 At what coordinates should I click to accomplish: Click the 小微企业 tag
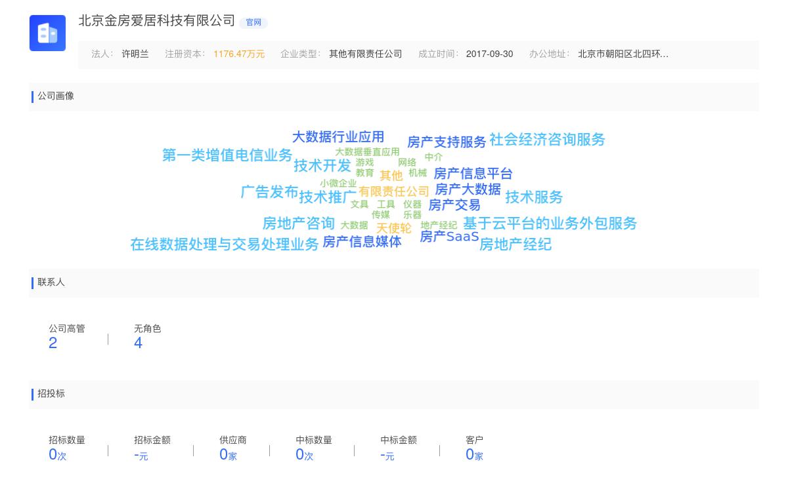pos(338,184)
